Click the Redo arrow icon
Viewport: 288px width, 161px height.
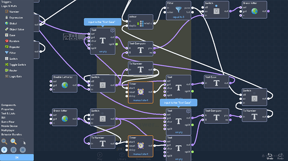pyautogui.click(x=280, y=155)
